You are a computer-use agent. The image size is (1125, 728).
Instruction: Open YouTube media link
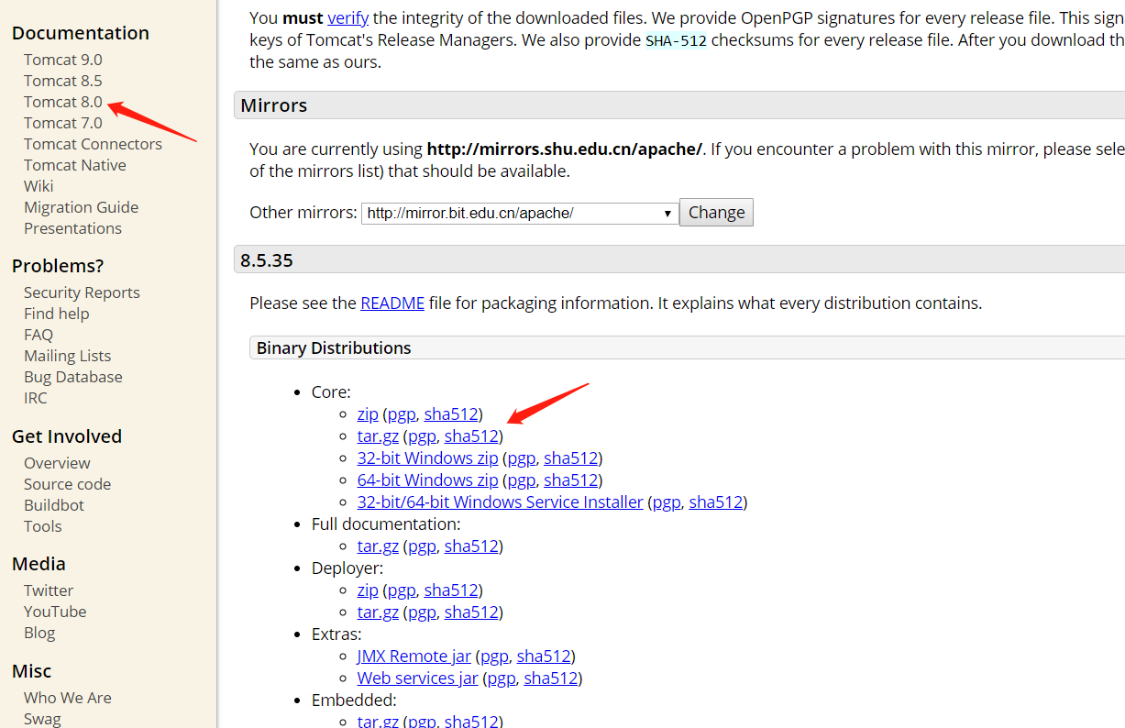(55, 612)
